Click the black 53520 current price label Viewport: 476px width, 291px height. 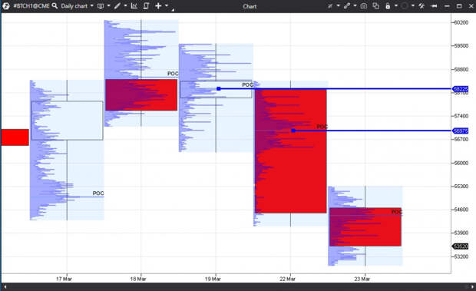click(x=460, y=246)
